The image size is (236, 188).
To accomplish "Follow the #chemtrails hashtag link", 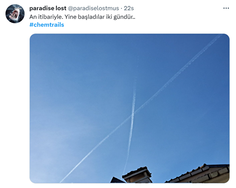I will 47,25.
